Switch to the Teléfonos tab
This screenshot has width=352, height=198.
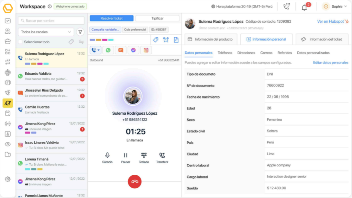225,53
